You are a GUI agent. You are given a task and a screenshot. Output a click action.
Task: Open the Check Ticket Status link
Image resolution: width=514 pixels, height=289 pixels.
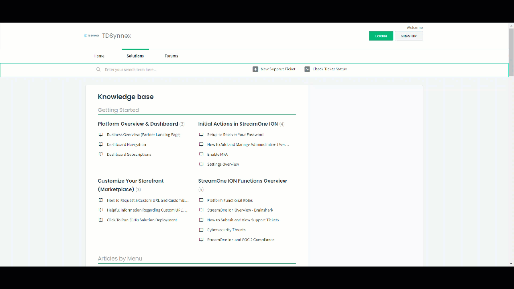pyautogui.click(x=330, y=69)
